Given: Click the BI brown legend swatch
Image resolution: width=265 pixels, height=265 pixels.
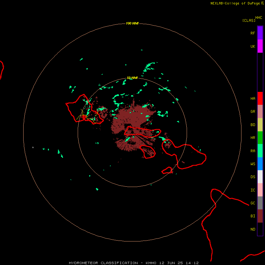Looking at the screenshot, I should 260,216.
